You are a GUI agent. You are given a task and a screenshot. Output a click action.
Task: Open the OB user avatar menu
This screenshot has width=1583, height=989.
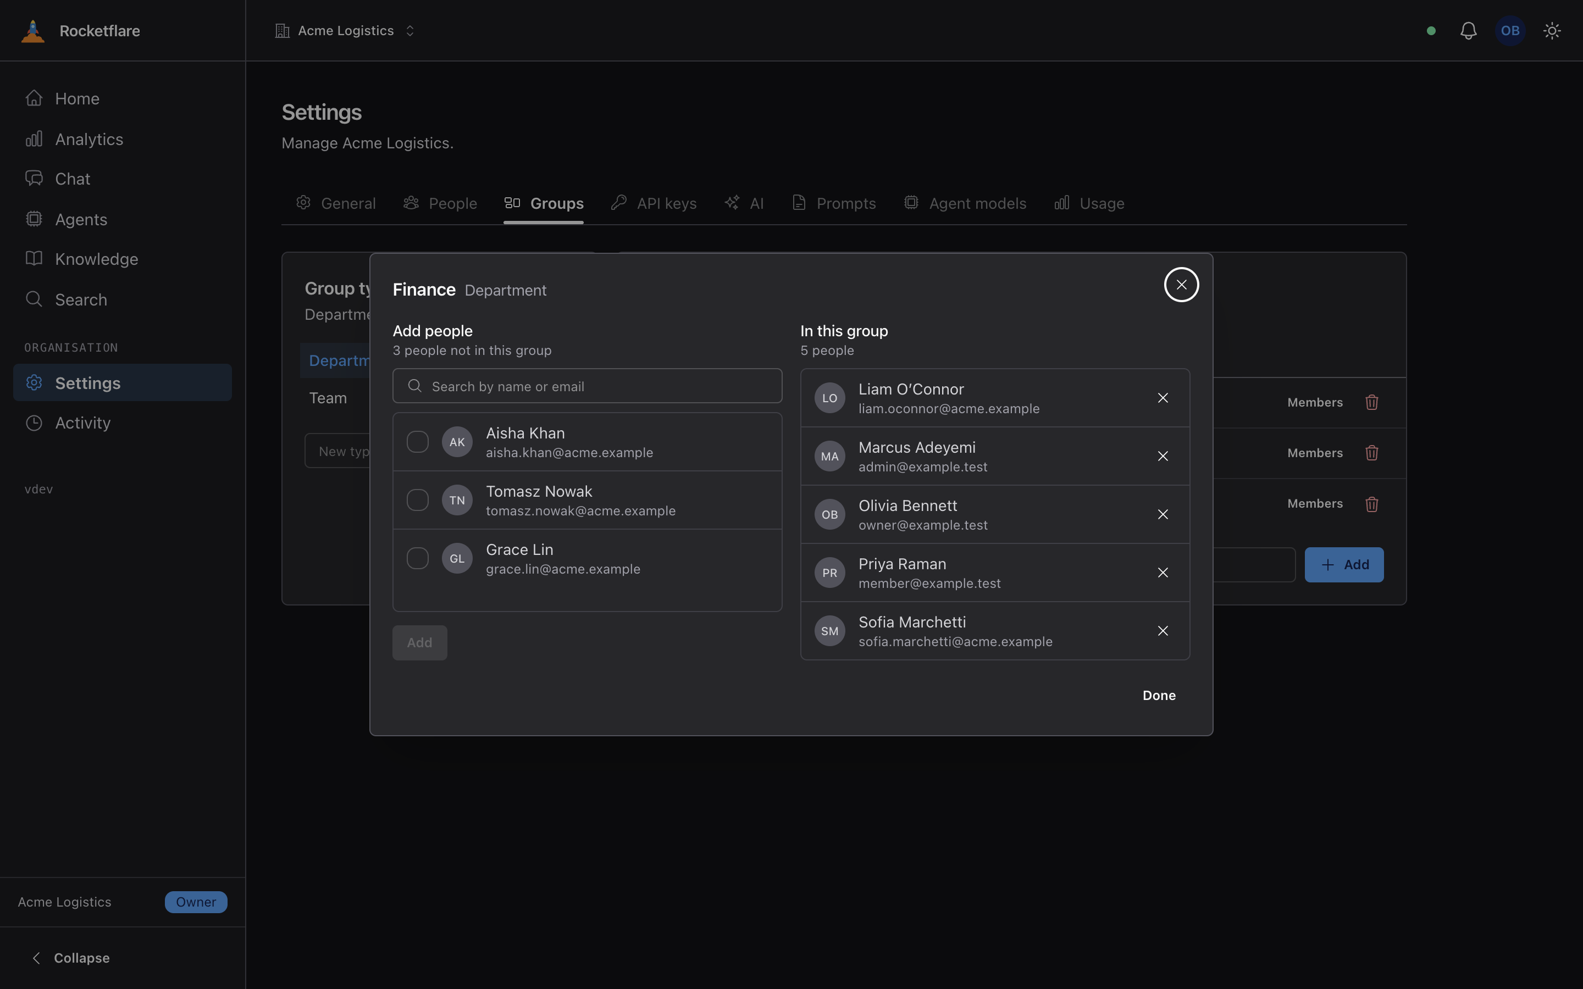[x=1510, y=31]
